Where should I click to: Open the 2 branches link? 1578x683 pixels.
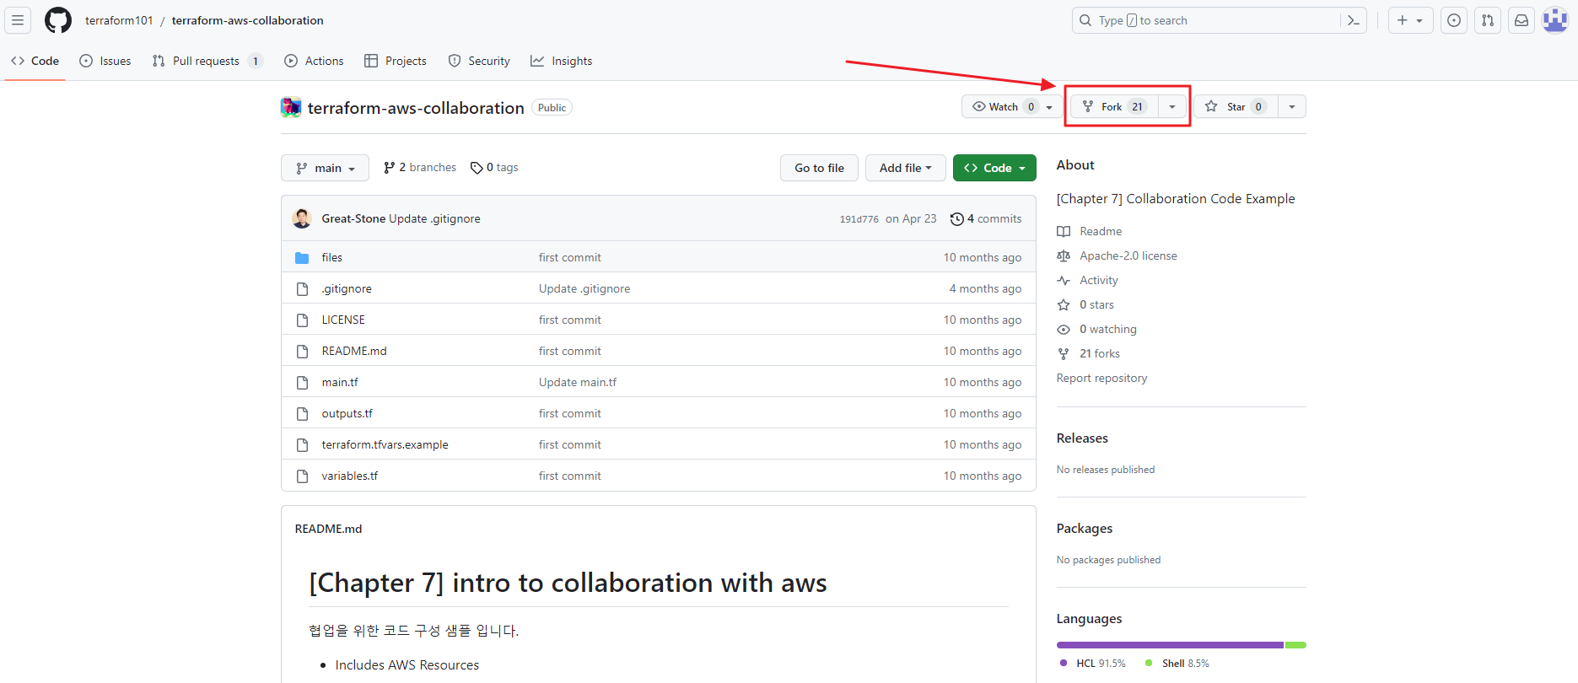click(x=420, y=168)
